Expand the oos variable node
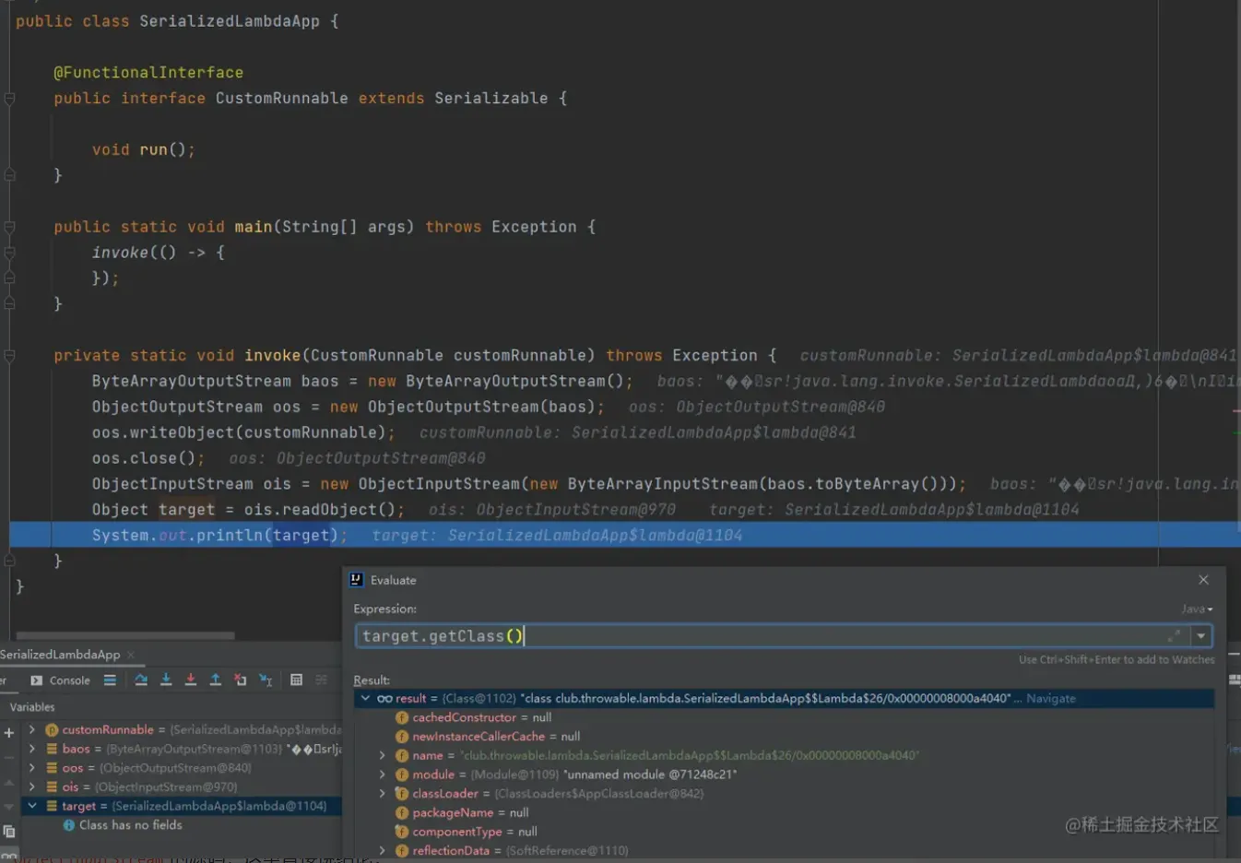 [x=32, y=768]
